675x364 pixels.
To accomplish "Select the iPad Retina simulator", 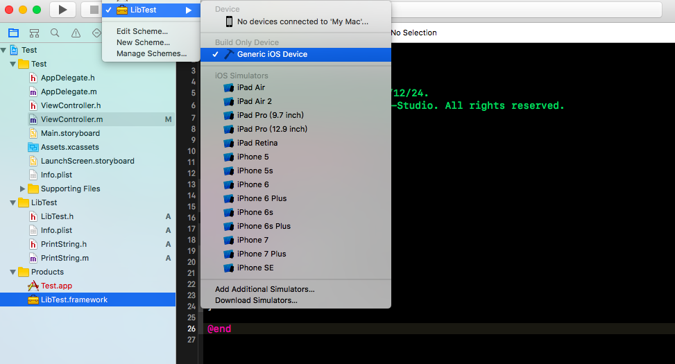I will click(296, 143).
